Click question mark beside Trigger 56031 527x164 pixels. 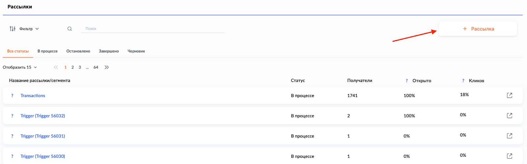tap(12, 136)
